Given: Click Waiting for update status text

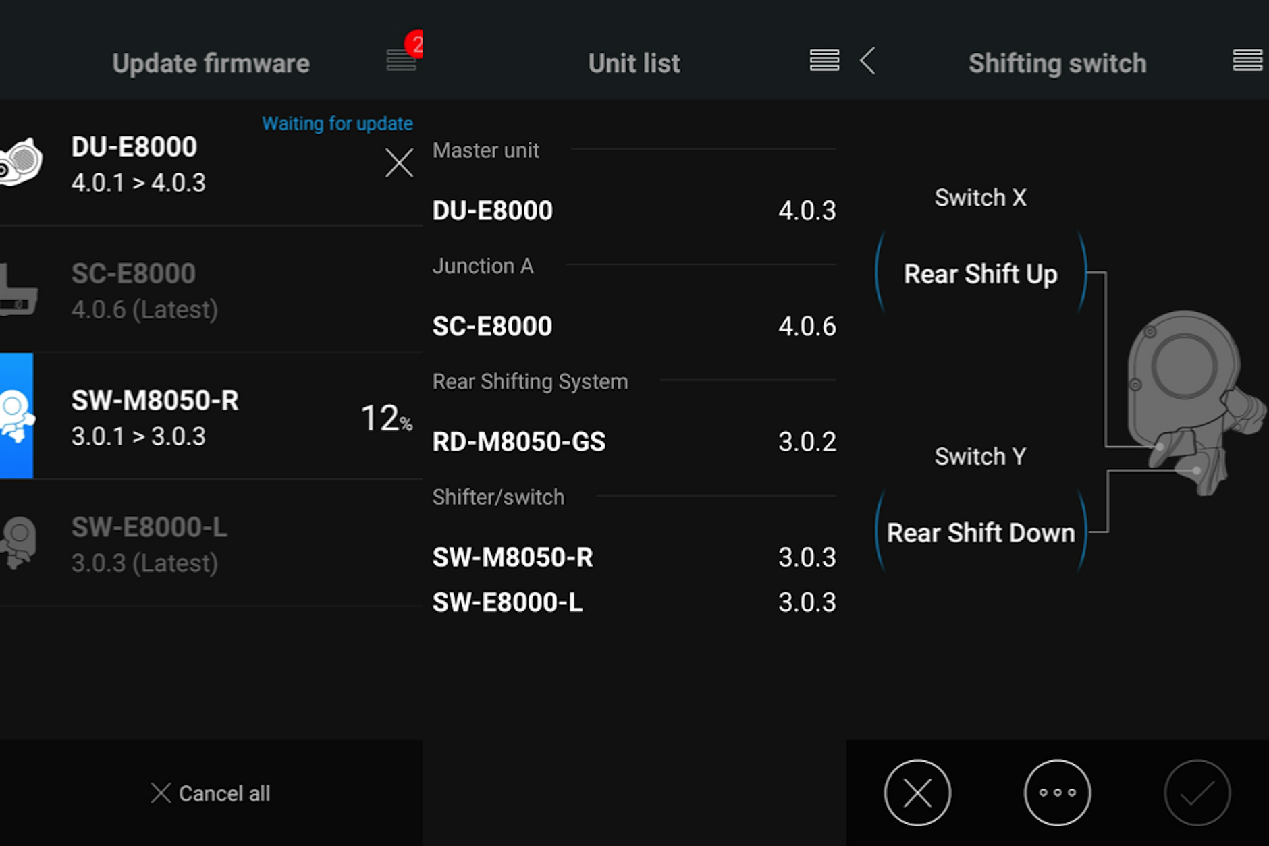Looking at the screenshot, I should (337, 123).
